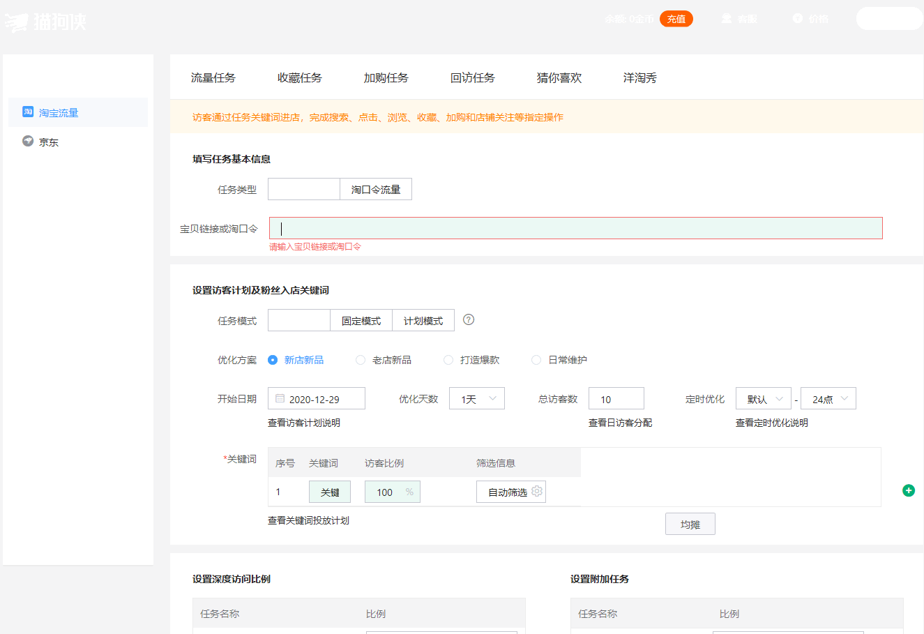The width and height of the screenshot is (924, 634).
Task: Expand the 默认 timing dropdown
Action: [764, 399]
